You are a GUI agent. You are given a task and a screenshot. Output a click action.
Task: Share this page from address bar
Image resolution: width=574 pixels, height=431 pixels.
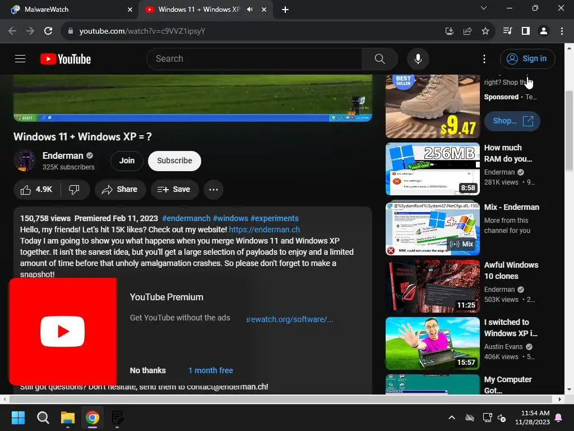(467, 31)
